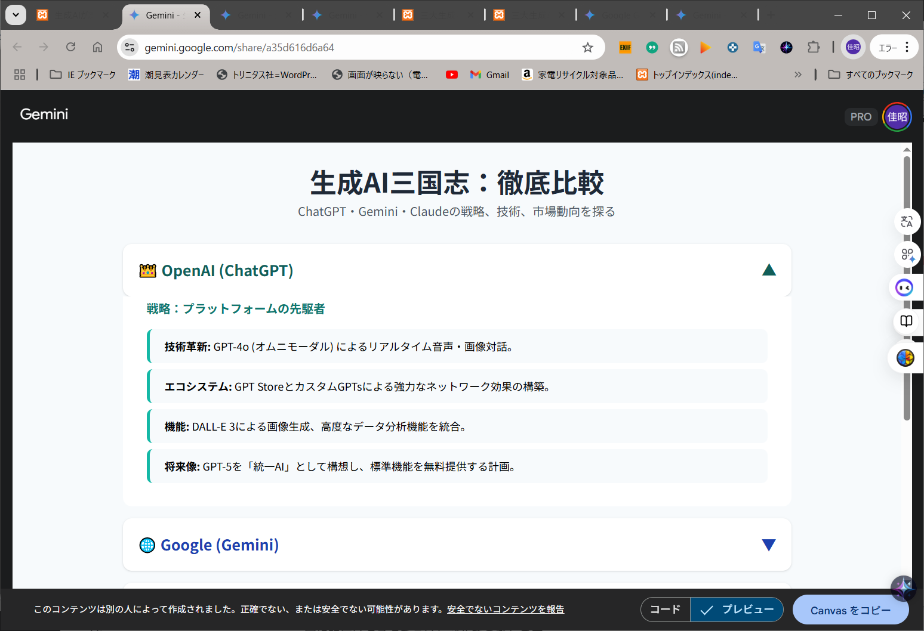The width and height of the screenshot is (924, 631).
Task: Open the blue gear-cross extension icon
Action: (x=732, y=48)
